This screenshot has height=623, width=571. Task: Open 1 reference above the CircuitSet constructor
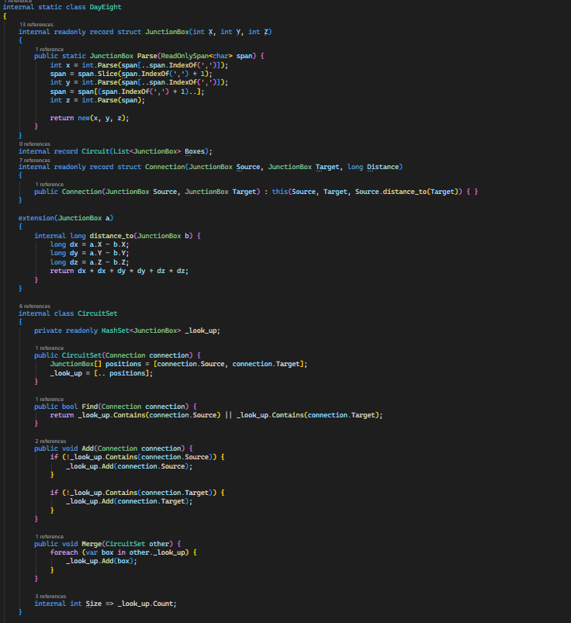(x=50, y=348)
